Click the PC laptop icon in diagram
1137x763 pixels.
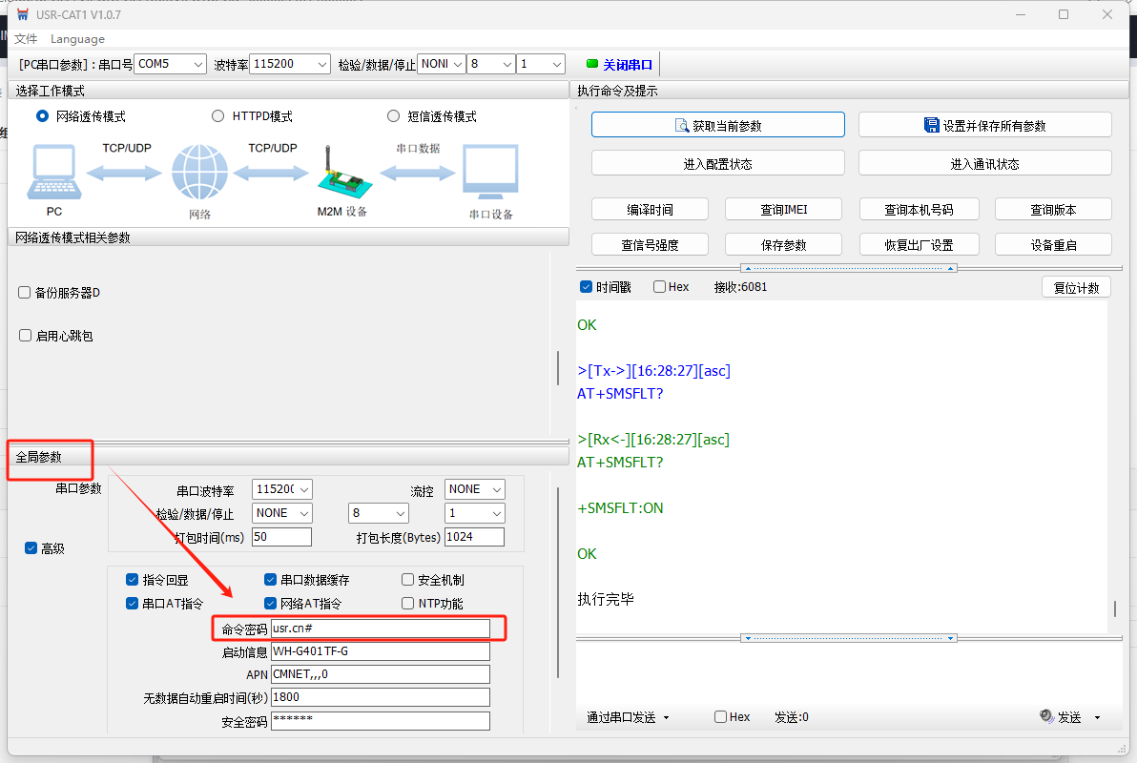[54, 172]
